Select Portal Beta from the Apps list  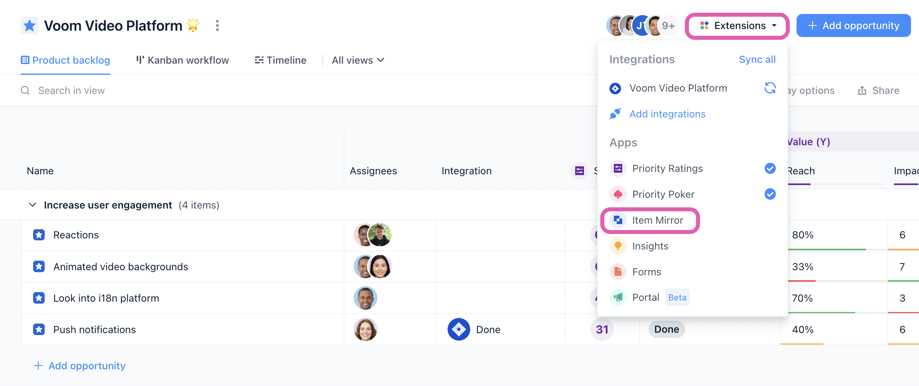coord(692,297)
